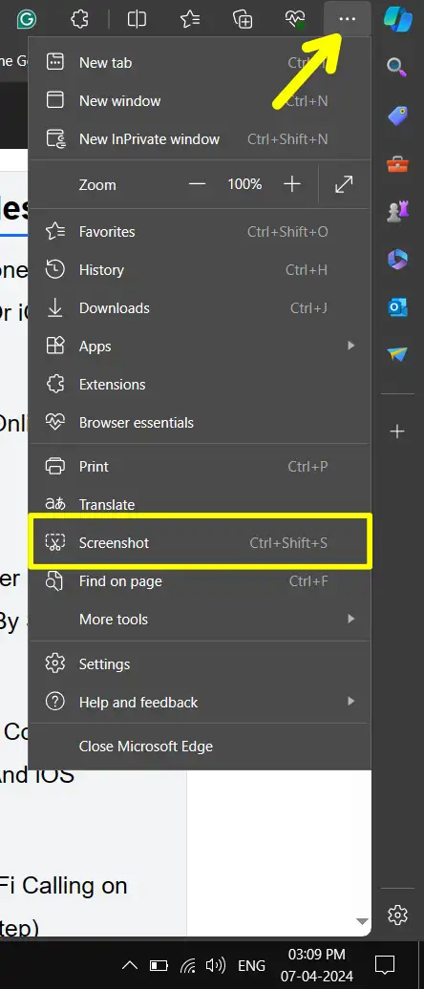Decrease zoom with the minus button
Screen dimensions: 424x989
[x=198, y=184]
